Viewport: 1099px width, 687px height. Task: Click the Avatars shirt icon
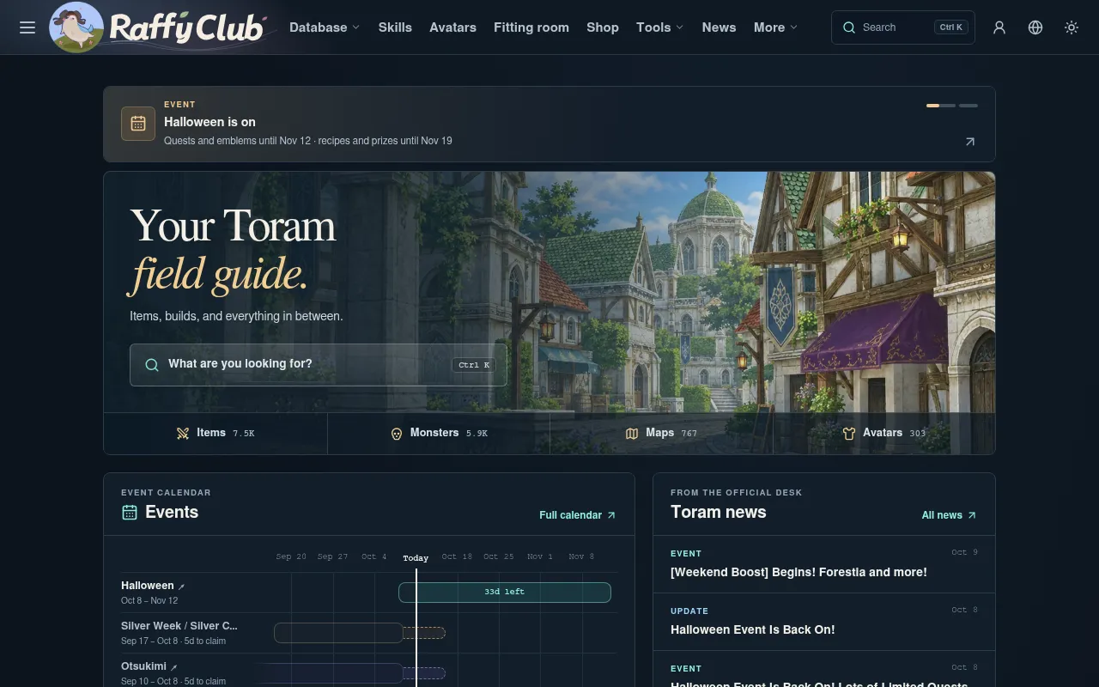tap(849, 434)
